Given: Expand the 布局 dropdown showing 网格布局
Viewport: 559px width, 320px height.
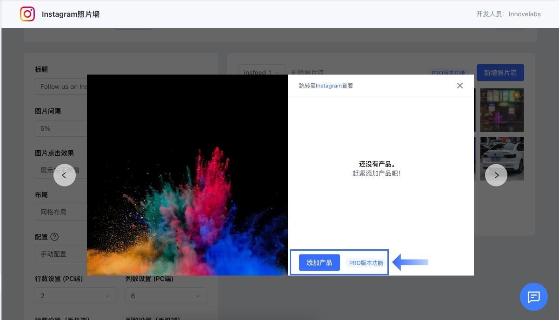Looking at the screenshot, I should (60, 212).
